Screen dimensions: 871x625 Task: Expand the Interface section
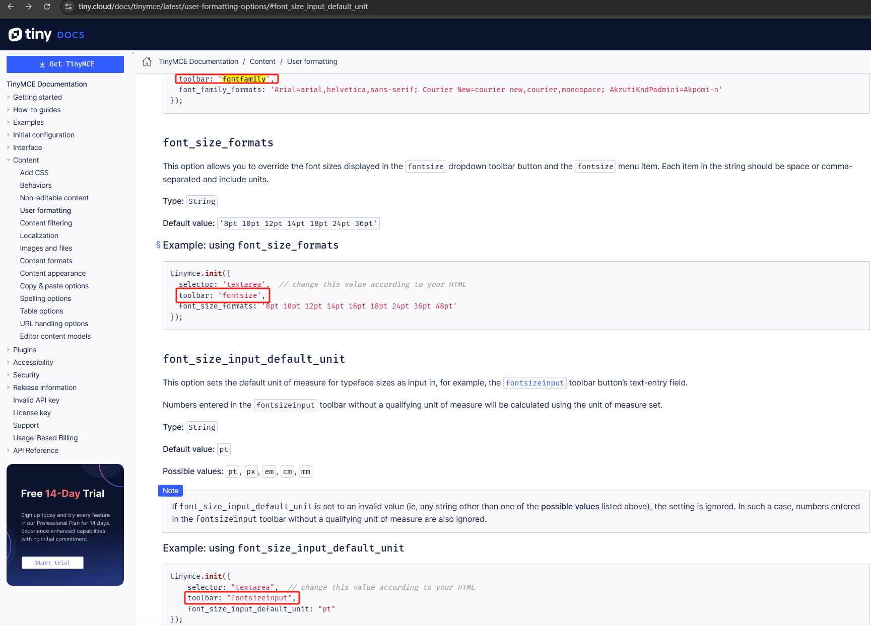(9, 147)
